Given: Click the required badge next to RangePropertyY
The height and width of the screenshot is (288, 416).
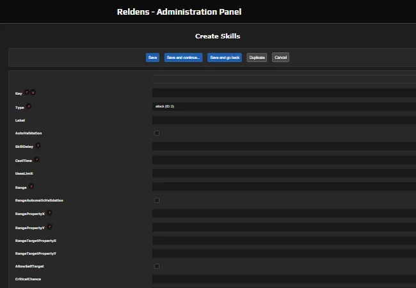Looking at the screenshot, I should tap(49, 227).
